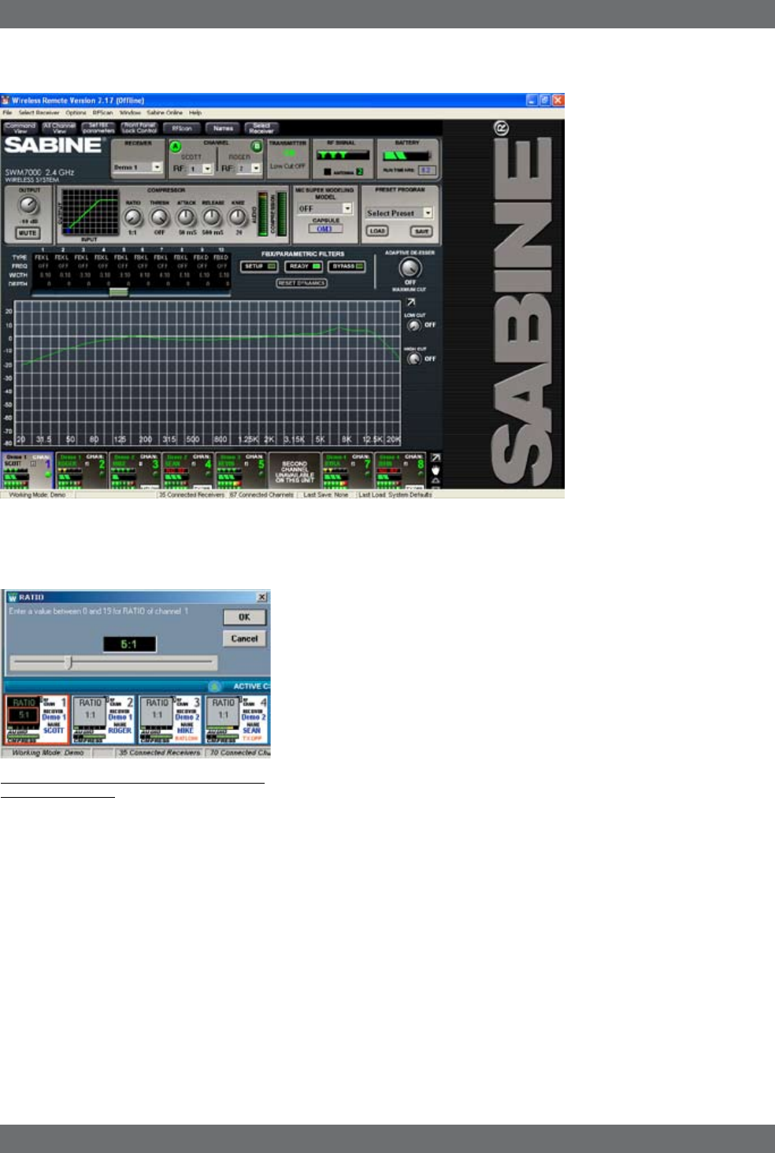Click the 5:1 ratio value field

pyautogui.click(x=129, y=644)
